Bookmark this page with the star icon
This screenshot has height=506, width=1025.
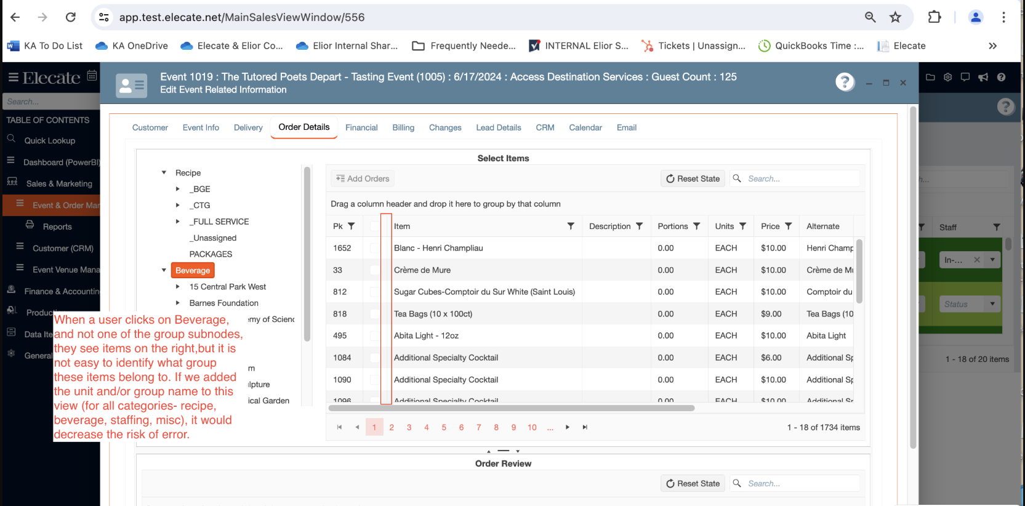pos(895,17)
